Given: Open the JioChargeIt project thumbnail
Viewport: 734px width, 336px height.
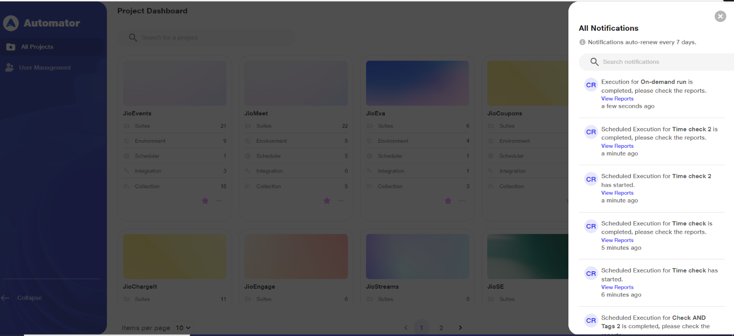Looking at the screenshot, I should coord(174,257).
